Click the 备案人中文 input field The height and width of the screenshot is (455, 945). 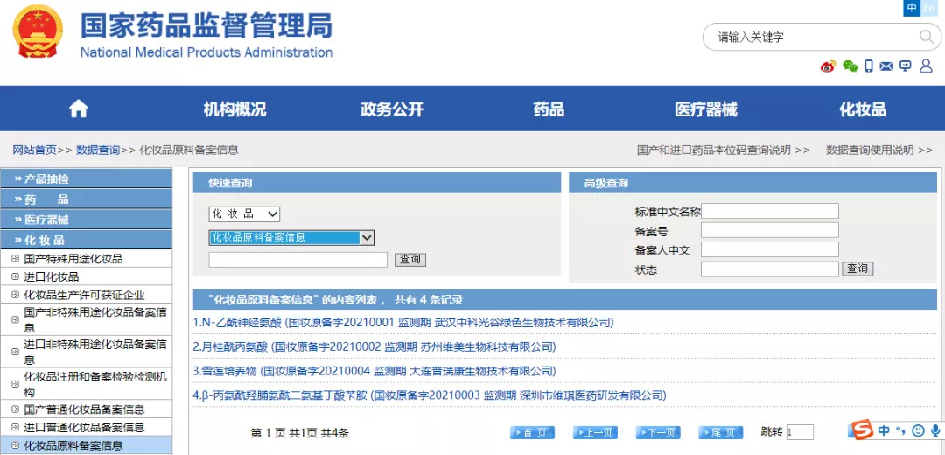coord(770,249)
